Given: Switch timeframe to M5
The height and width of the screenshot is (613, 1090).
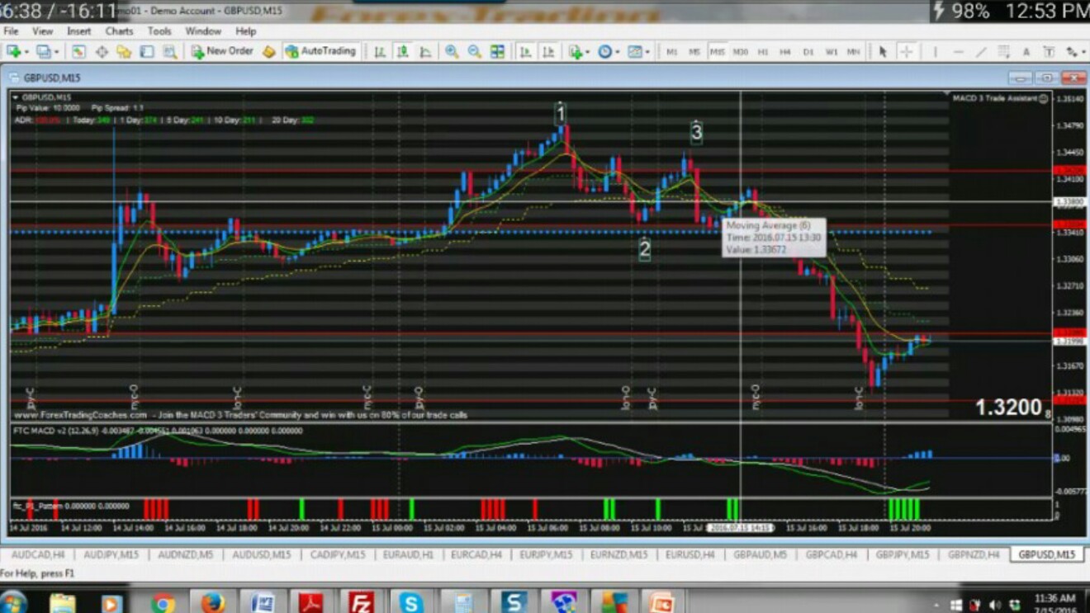Looking at the screenshot, I should (x=694, y=51).
